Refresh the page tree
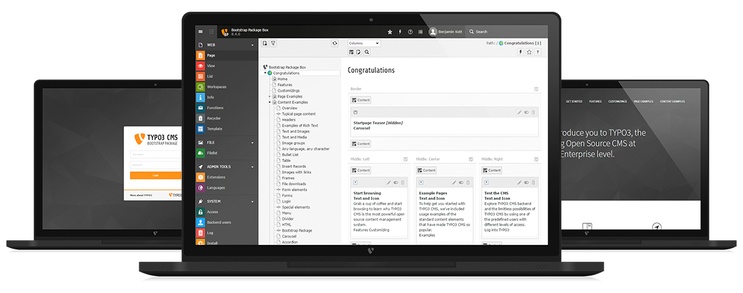 click(334, 44)
